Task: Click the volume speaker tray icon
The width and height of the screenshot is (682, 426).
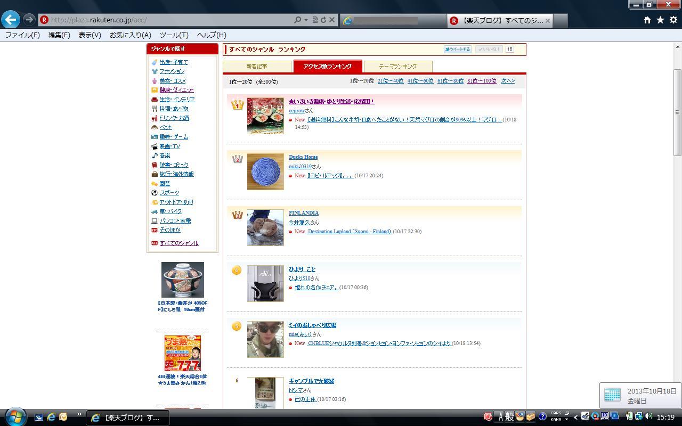Action: 648,416
